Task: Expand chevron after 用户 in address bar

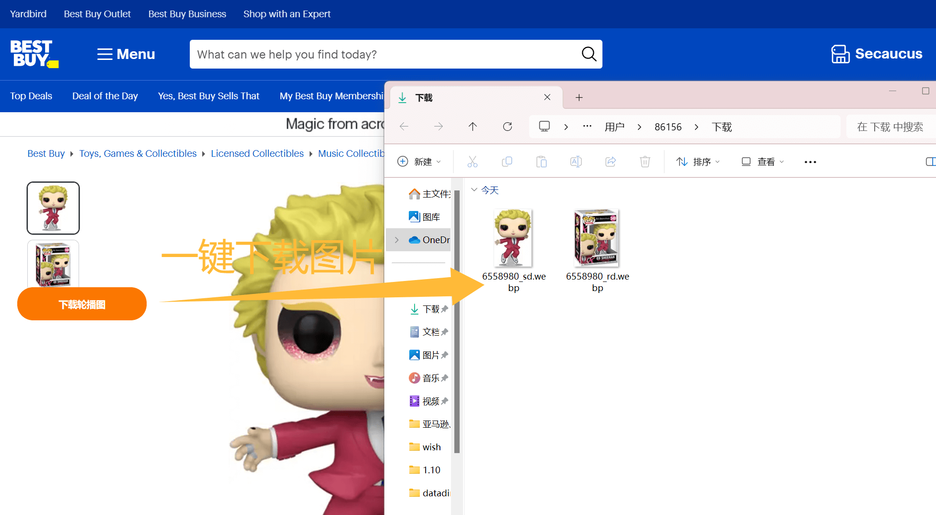Action: click(639, 127)
